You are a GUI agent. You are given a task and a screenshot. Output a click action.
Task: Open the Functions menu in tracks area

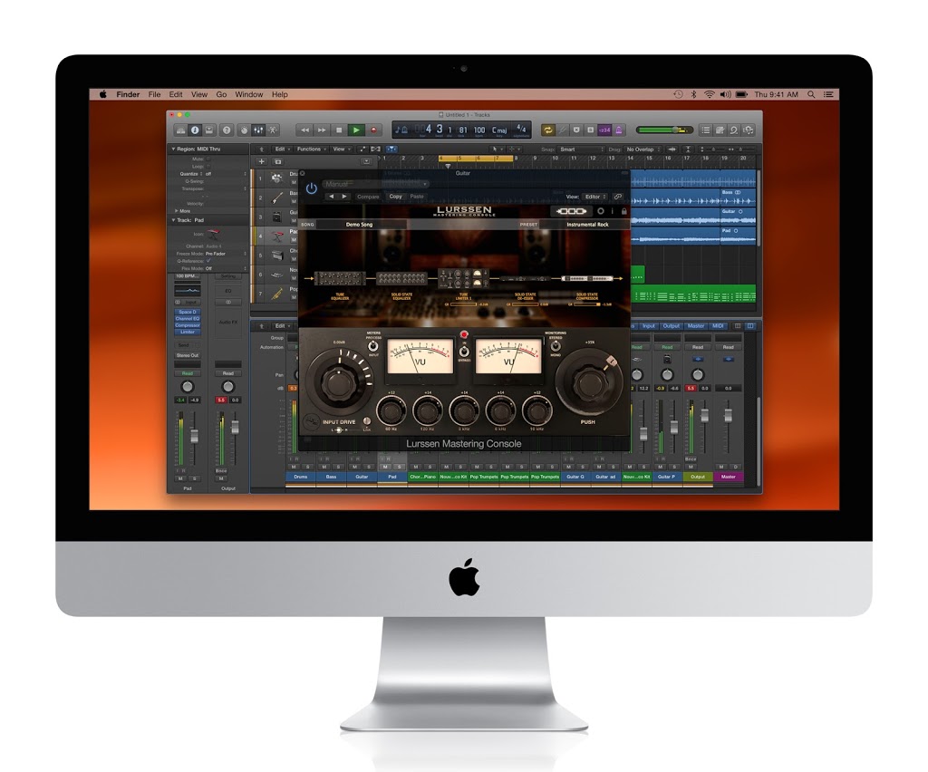(x=310, y=149)
